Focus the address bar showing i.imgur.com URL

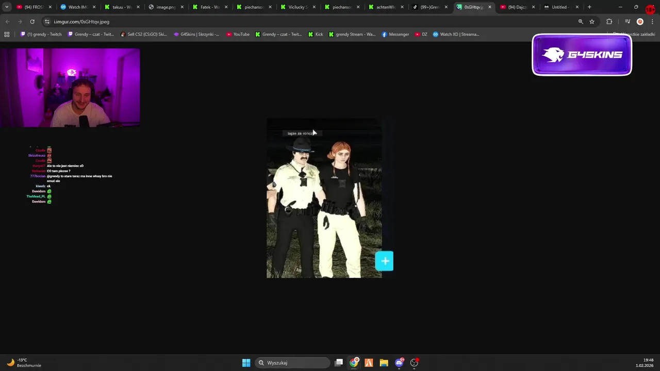[309, 22]
